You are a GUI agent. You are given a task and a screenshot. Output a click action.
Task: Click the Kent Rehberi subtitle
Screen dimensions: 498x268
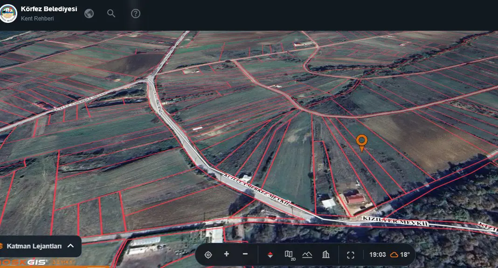click(37, 19)
